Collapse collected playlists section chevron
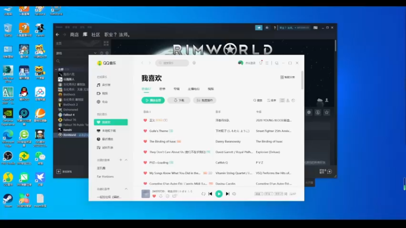 (126, 189)
